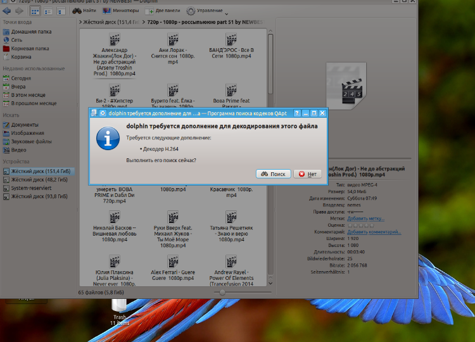Click the Добавить метку link
Viewport: 475px width, 342px height.
pos(365,218)
